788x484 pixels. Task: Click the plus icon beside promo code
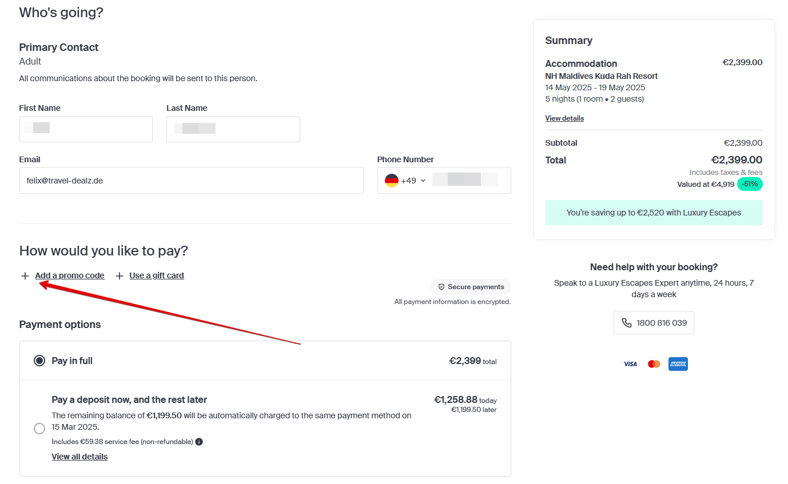coord(25,276)
